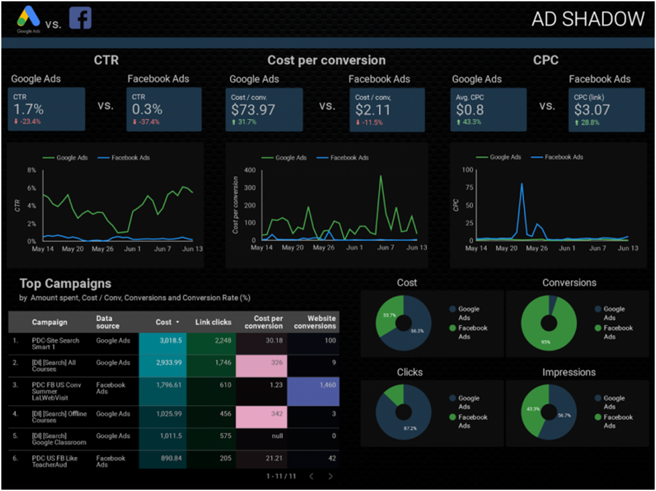Image resolution: width=656 pixels, height=491 pixels.
Task: Click the Jun 13 label on the CPC chart axis
Action: (628, 248)
